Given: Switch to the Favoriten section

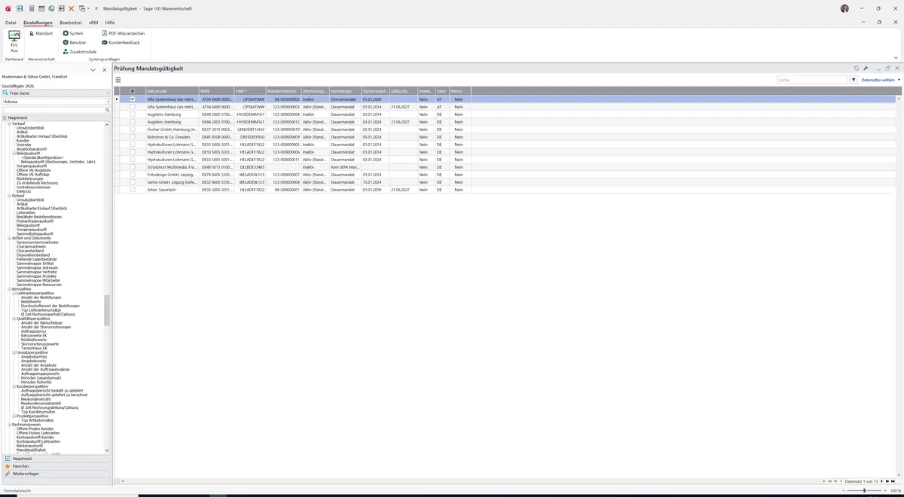Looking at the screenshot, I should [x=55, y=466].
